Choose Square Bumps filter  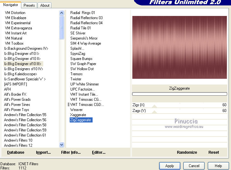pyautogui.click(x=81, y=59)
